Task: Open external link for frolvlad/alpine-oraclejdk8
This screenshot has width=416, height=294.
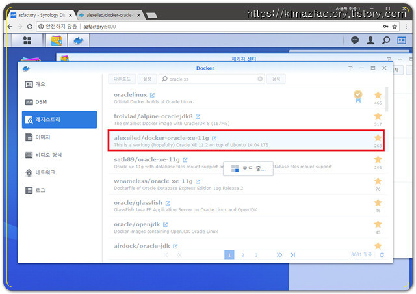Action: [x=198, y=116]
